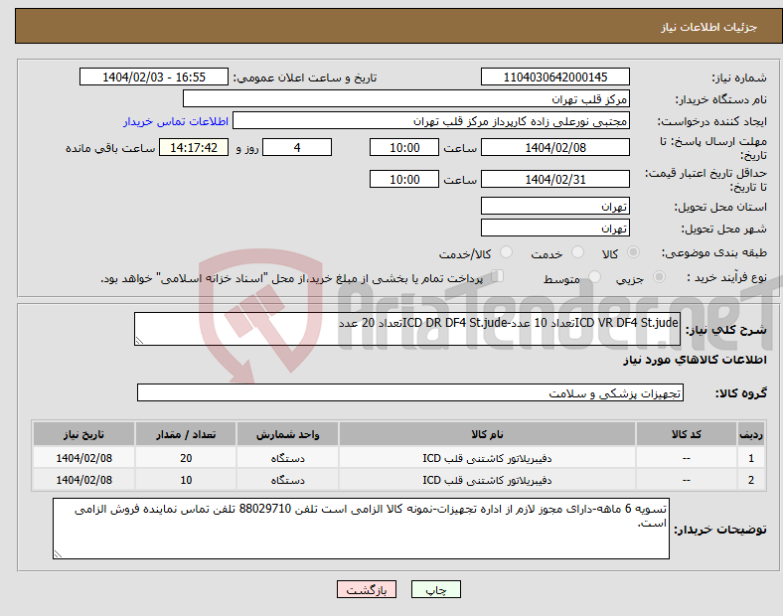Click the بازگشت back button

tap(367, 589)
